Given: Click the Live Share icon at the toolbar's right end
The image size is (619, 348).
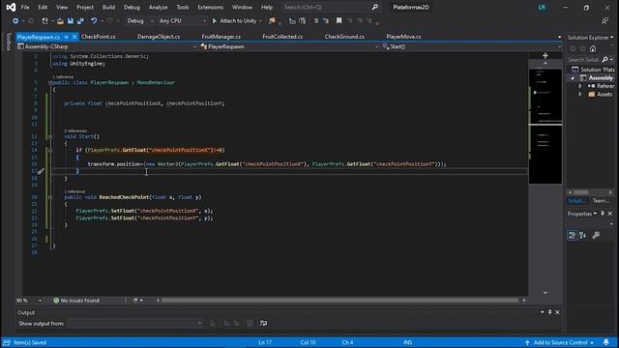Looking at the screenshot, I should pos(604,21).
